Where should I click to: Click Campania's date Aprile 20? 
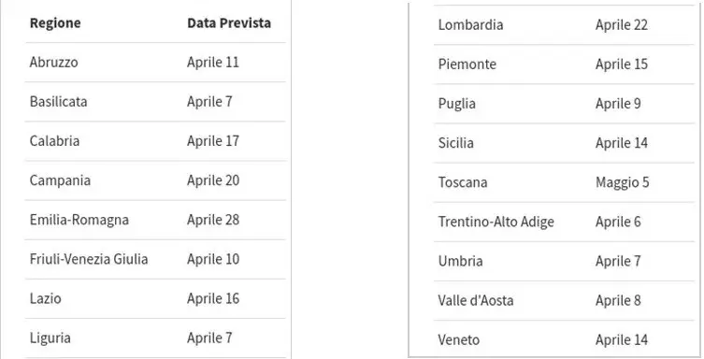click(213, 180)
